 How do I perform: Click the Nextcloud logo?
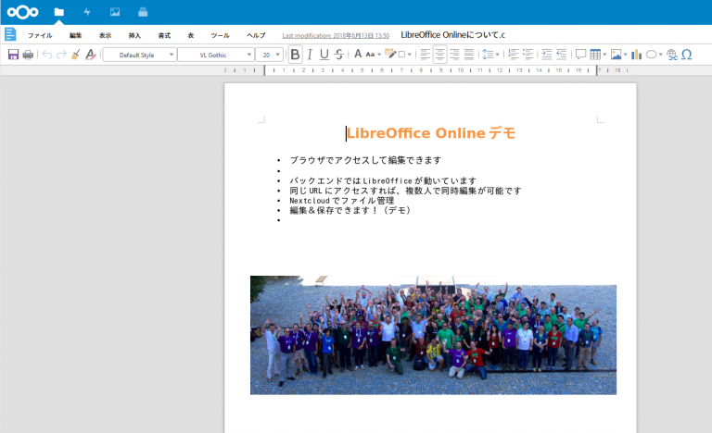click(22, 12)
